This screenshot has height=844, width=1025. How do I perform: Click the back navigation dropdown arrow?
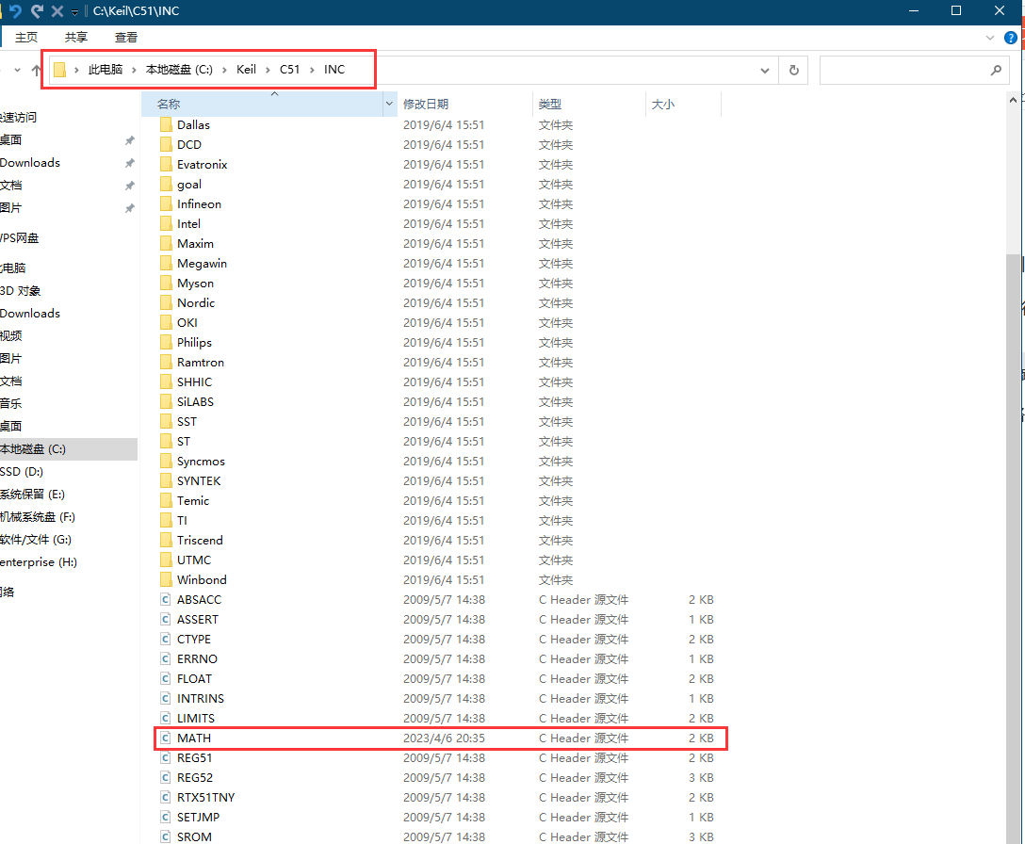[17, 70]
